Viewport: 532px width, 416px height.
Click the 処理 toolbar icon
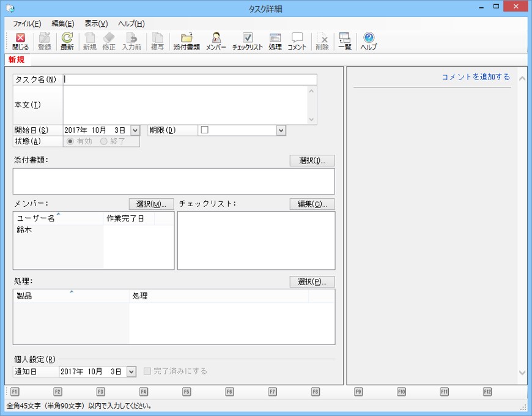tap(275, 42)
